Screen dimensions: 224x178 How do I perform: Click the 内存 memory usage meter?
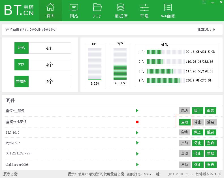coord(120,64)
